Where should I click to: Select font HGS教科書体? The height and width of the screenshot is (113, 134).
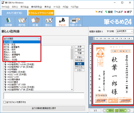pos(14,80)
